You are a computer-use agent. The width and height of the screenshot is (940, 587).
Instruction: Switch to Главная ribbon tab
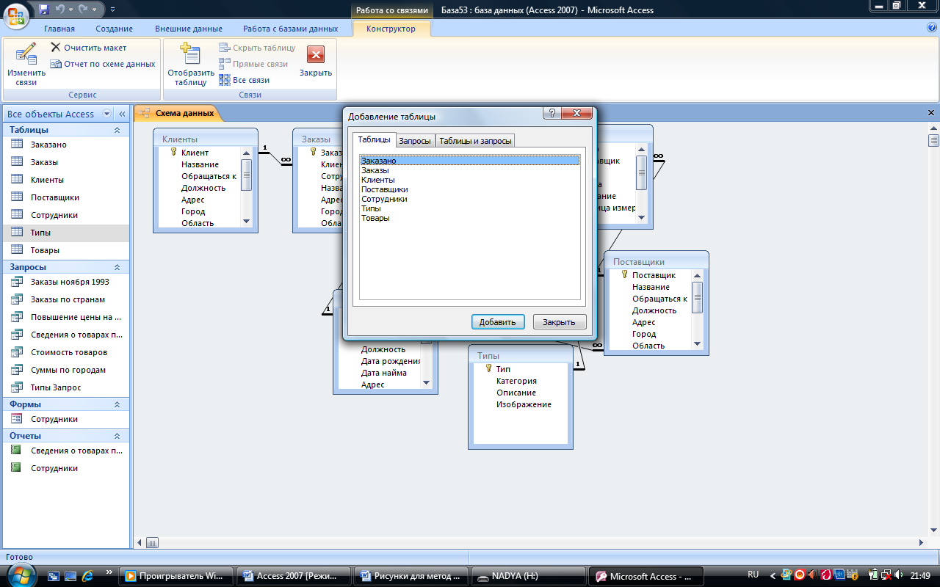pos(59,29)
